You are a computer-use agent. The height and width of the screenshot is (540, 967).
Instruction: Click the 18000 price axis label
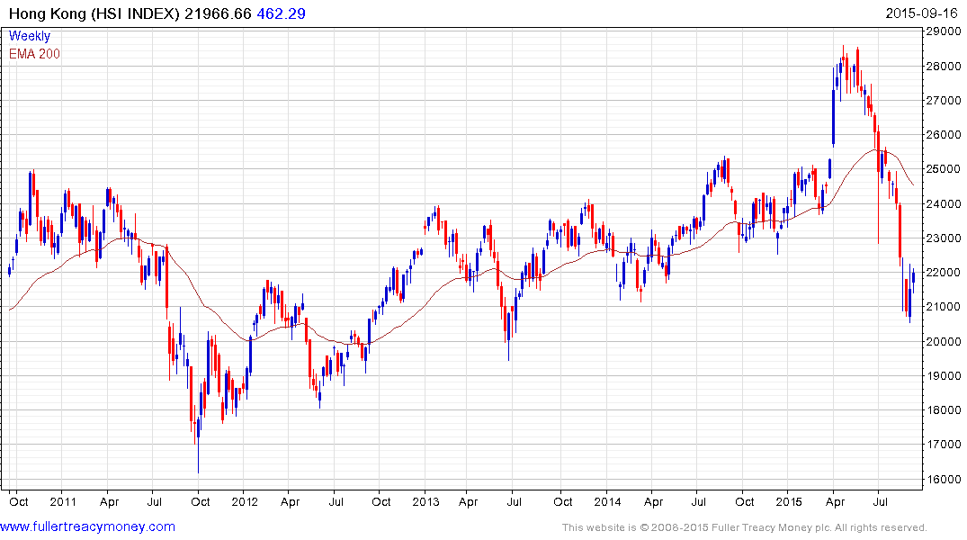click(x=943, y=409)
